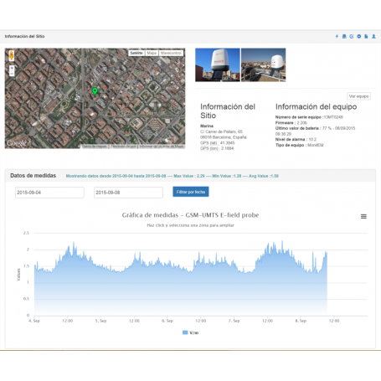This screenshot has width=381, height=381.
Task: Click the target/refresh icon in header
Action: pyautogui.click(x=352, y=36)
